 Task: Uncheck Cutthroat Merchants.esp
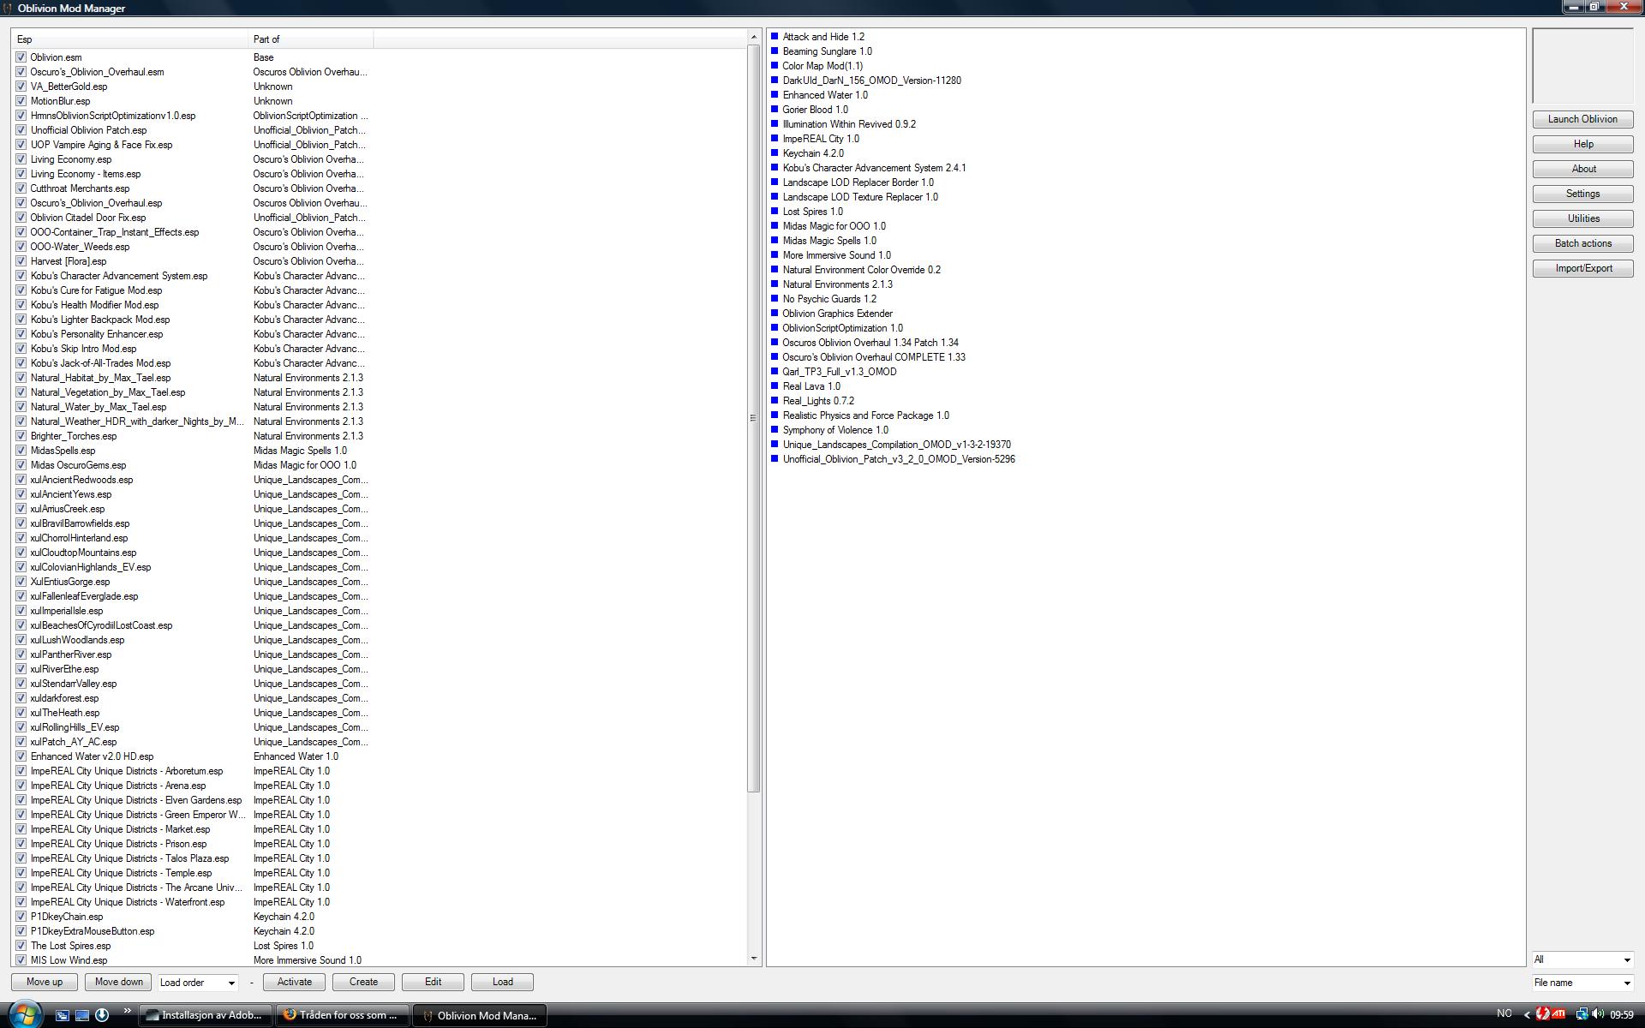click(21, 188)
